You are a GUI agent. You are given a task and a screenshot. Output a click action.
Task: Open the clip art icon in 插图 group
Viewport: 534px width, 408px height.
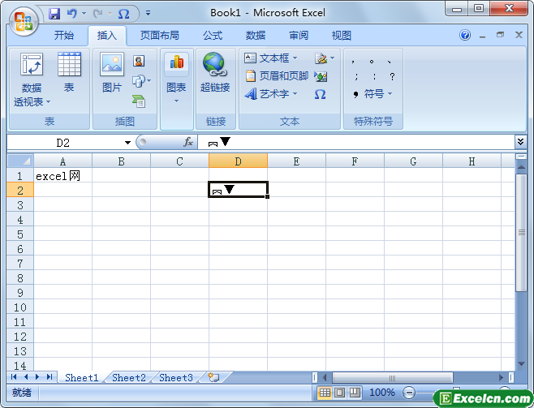139,62
